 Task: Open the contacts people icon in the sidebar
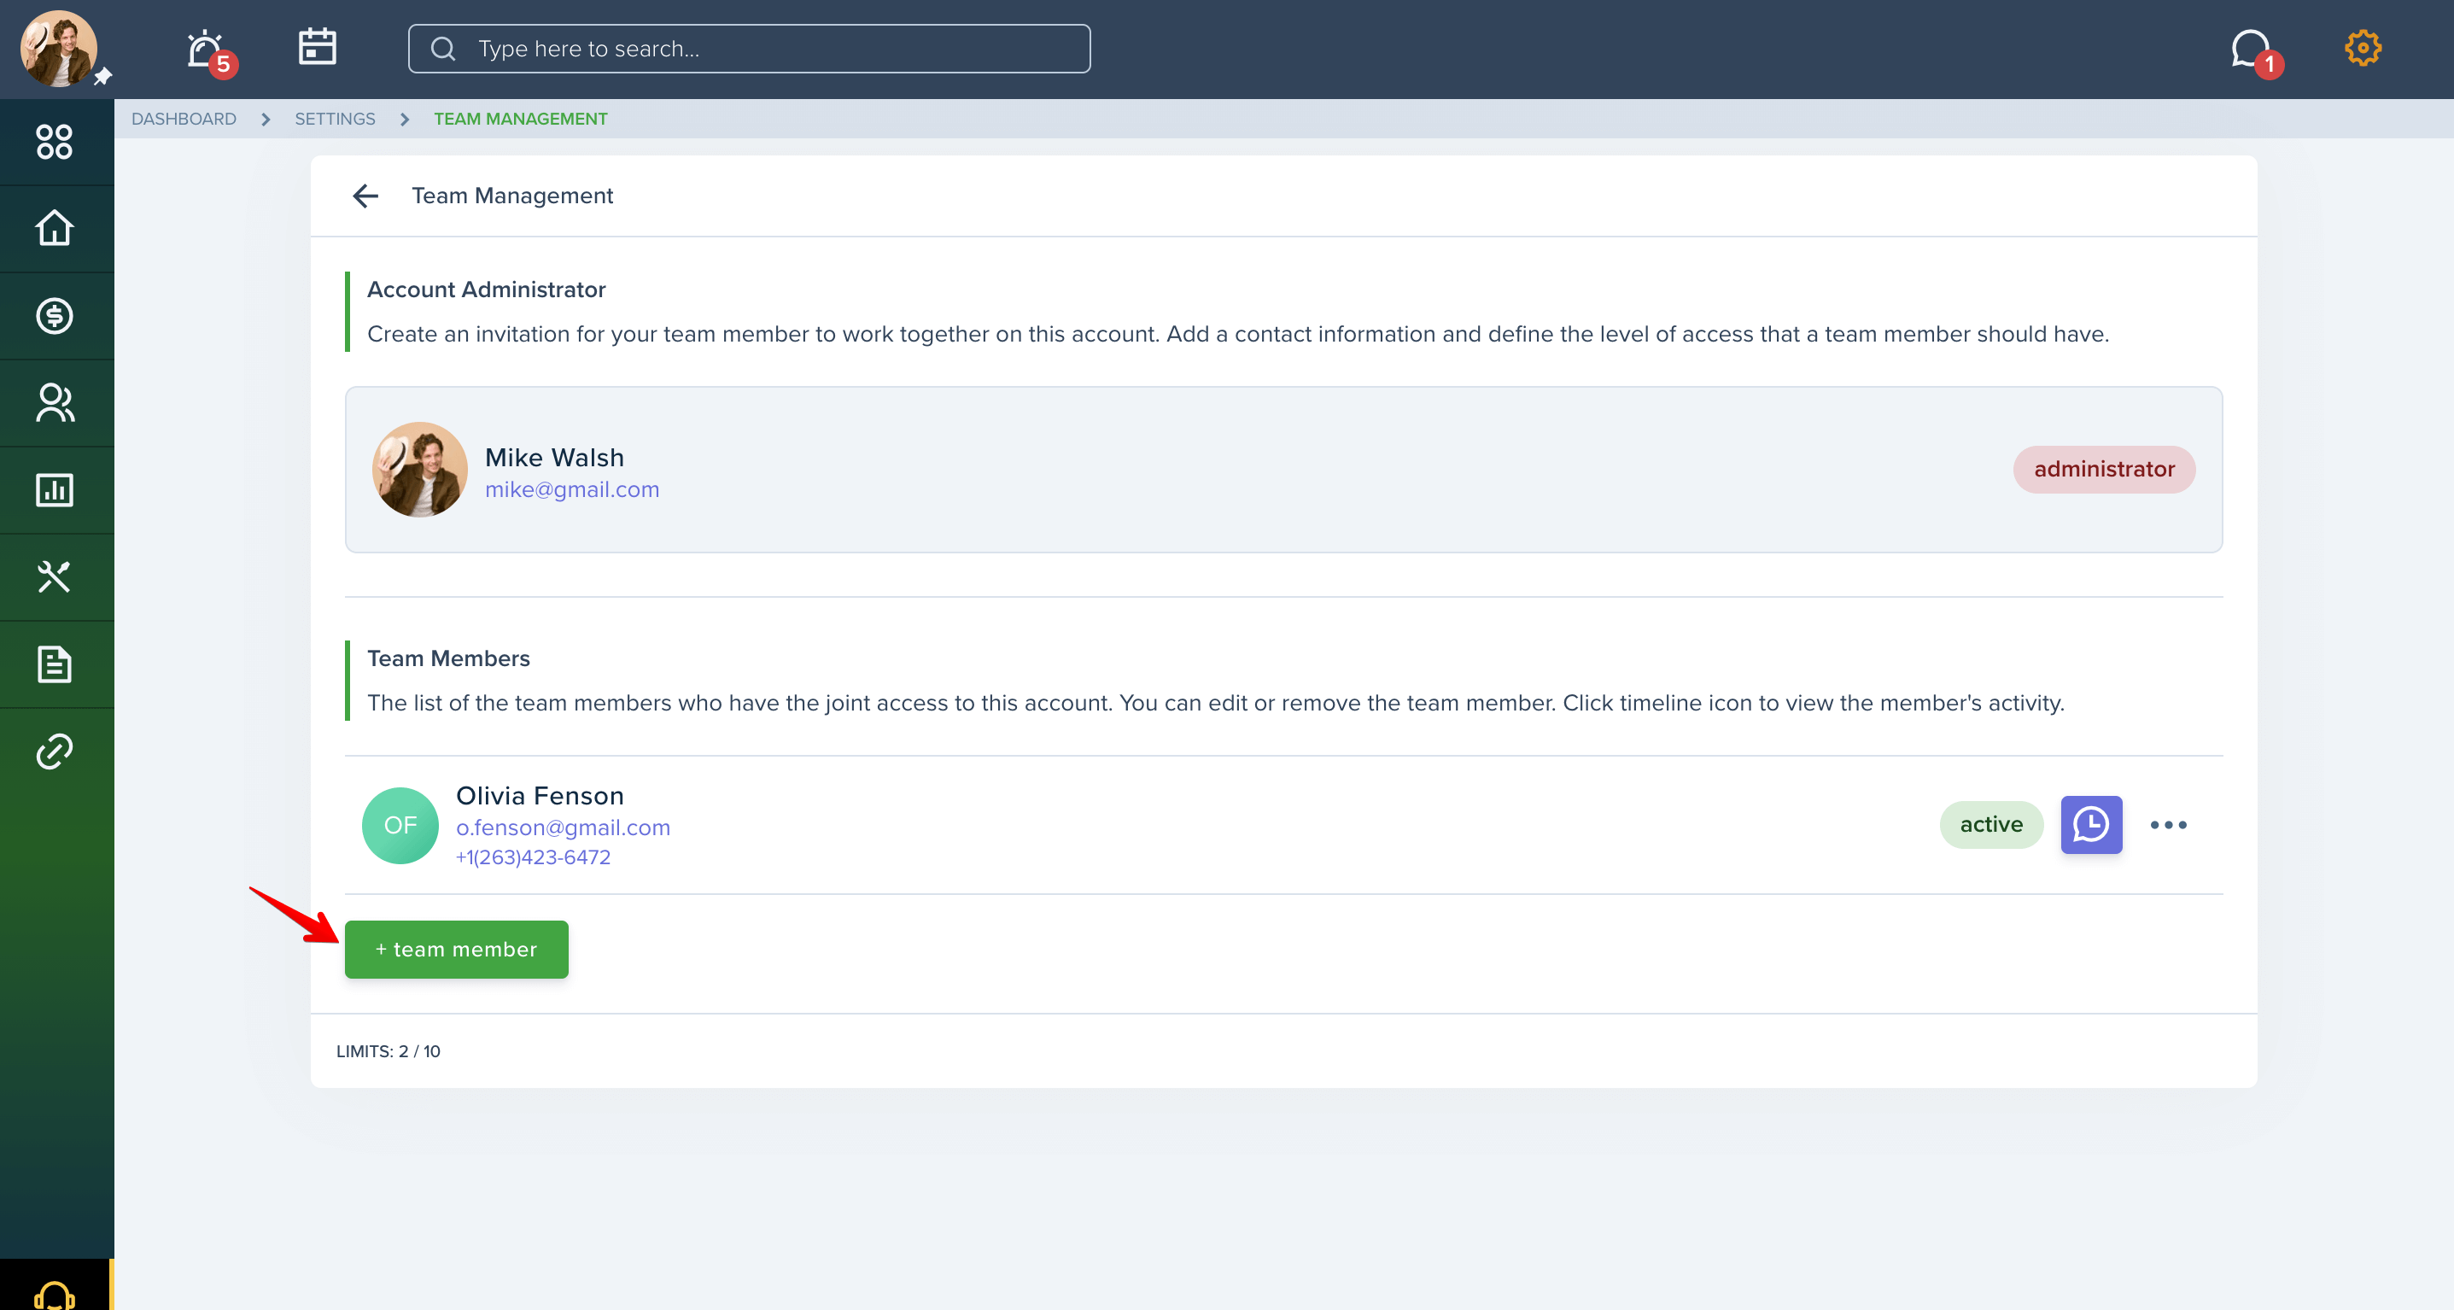pos(55,403)
